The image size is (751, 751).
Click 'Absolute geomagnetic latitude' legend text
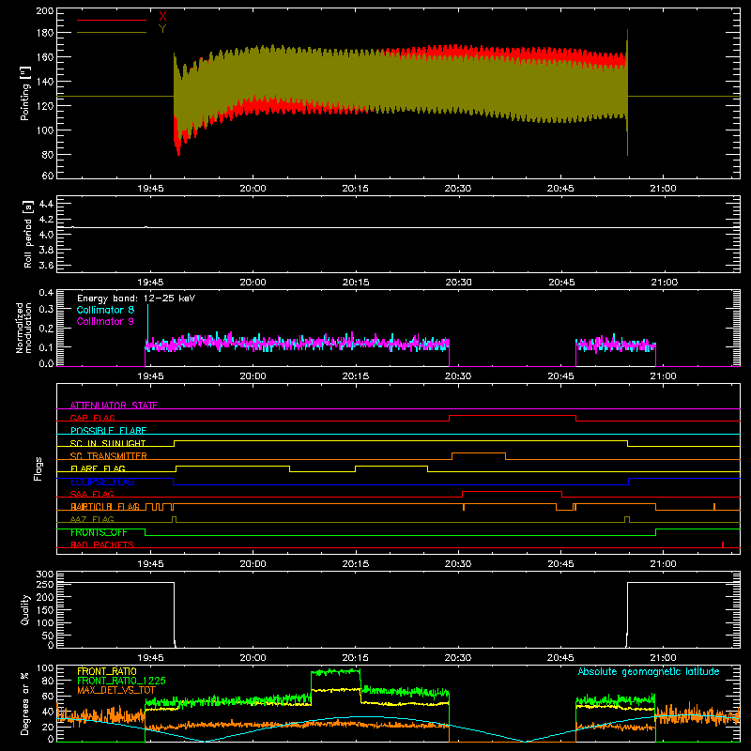coord(649,671)
